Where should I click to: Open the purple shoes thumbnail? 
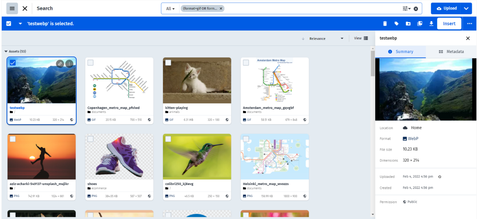pyautogui.click(x=119, y=157)
